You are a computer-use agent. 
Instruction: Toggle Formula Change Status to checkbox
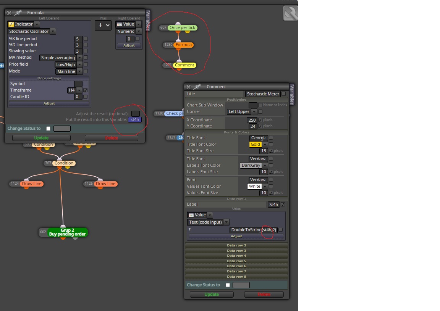(x=48, y=129)
